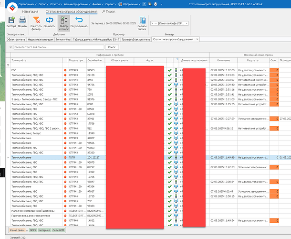Clear filters with Очистить фильтр icon
291x239 pixels.
point(36,20)
